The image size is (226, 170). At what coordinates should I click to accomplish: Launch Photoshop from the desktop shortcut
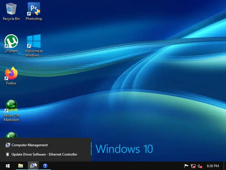(x=34, y=12)
